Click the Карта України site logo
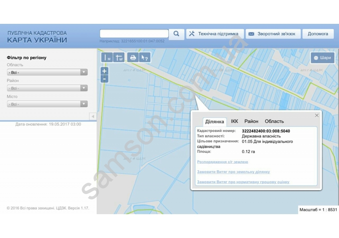339x238 pixels. 37,37
